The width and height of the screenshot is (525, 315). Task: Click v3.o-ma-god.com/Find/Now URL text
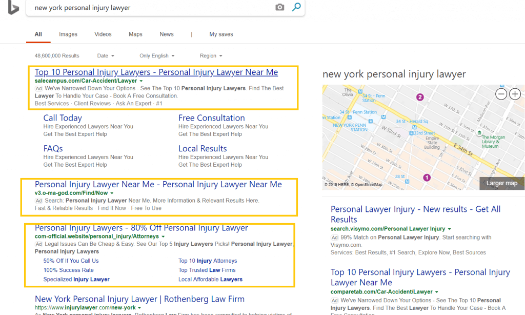[71, 193]
